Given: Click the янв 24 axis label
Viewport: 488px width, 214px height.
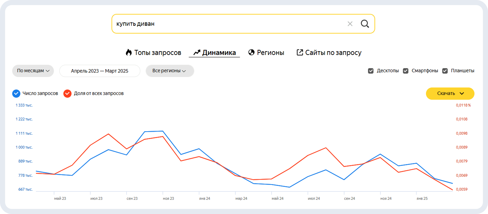Looking at the screenshot, I should pyautogui.click(x=204, y=198).
